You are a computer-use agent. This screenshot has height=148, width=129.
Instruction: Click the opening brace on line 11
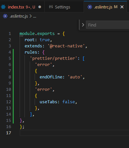click(36, 96)
